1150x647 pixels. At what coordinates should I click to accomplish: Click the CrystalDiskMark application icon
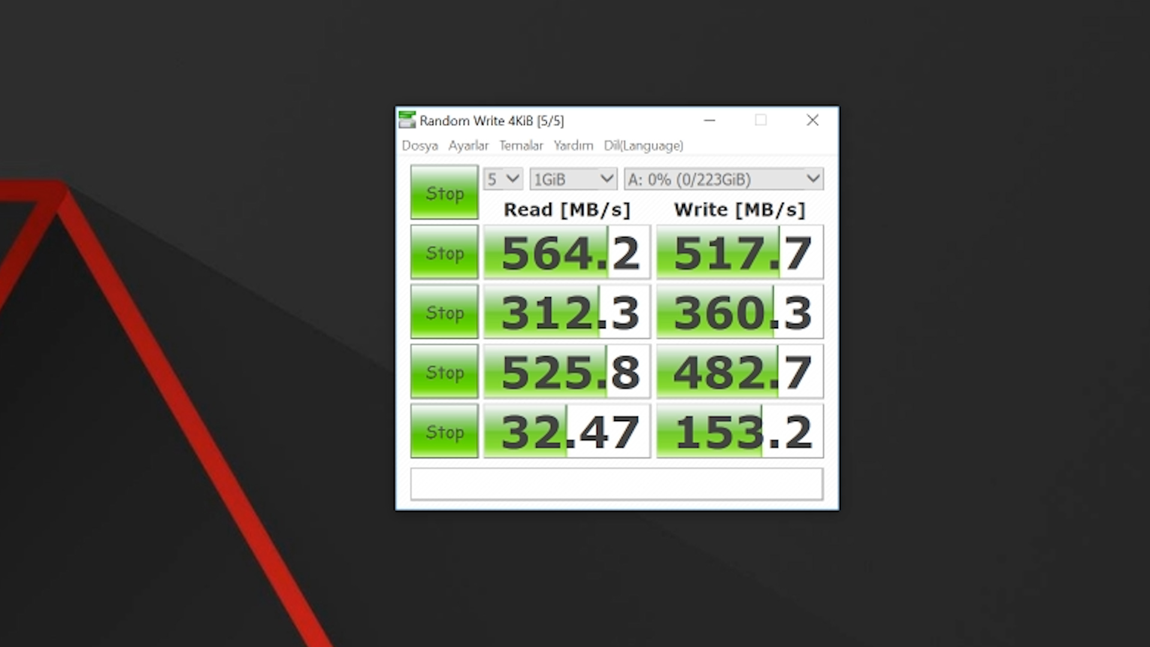[x=407, y=120]
